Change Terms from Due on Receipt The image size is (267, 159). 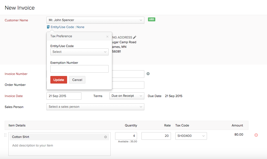click(x=127, y=96)
